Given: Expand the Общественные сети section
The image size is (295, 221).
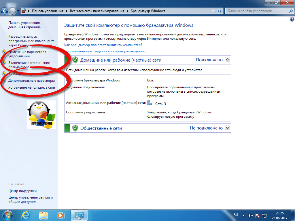Looking at the screenshot, I should tap(227, 128).
